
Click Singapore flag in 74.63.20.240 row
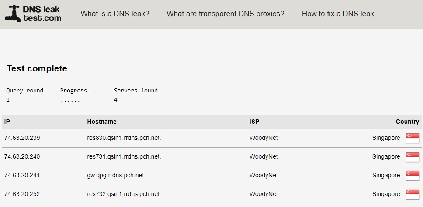coord(412,157)
